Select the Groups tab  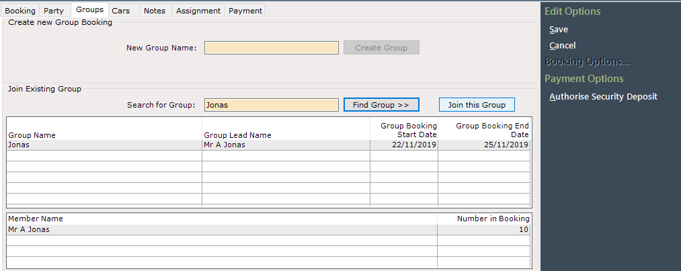tap(89, 9)
